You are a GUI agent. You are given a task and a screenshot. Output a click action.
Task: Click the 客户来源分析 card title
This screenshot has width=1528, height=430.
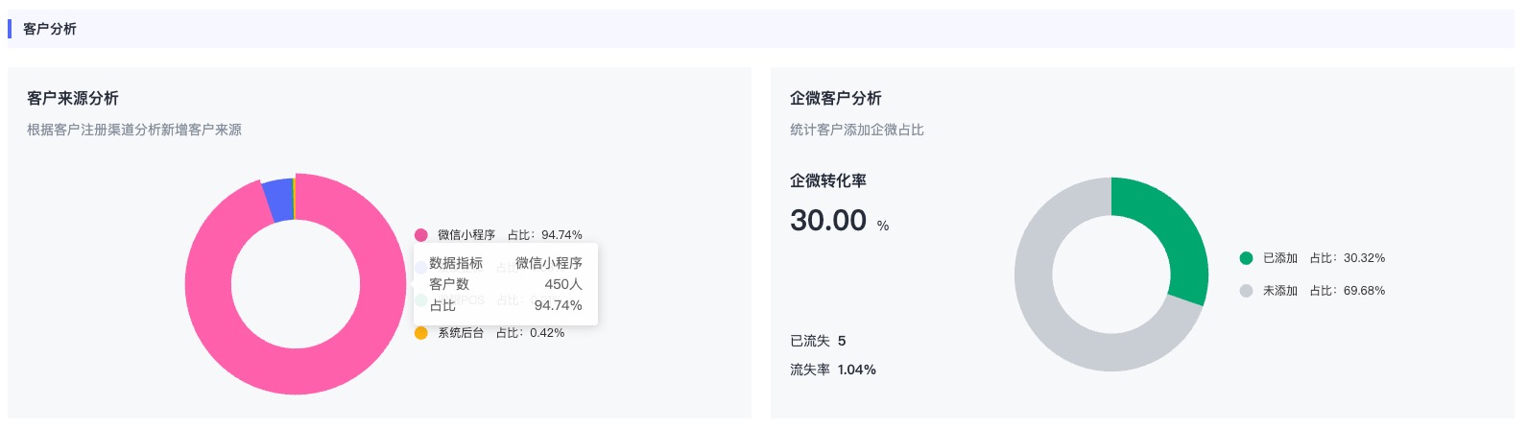point(73,98)
